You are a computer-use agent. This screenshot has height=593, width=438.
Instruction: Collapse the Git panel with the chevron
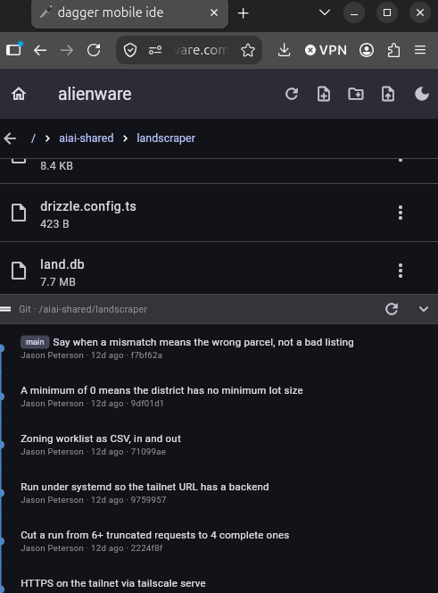pyautogui.click(x=424, y=309)
